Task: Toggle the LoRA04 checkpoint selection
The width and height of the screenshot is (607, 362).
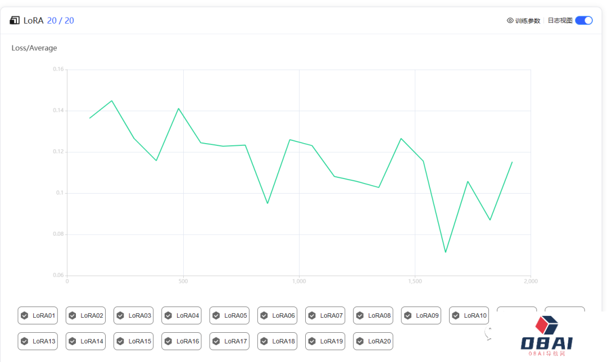Action: 181,315
